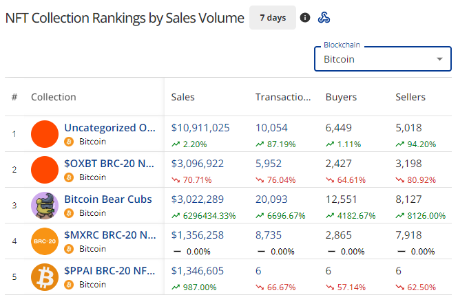The width and height of the screenshot is (469, 295).
Task: Click the $MXRC BRC-20 collection logo
Action: click(x=45, y=241)
